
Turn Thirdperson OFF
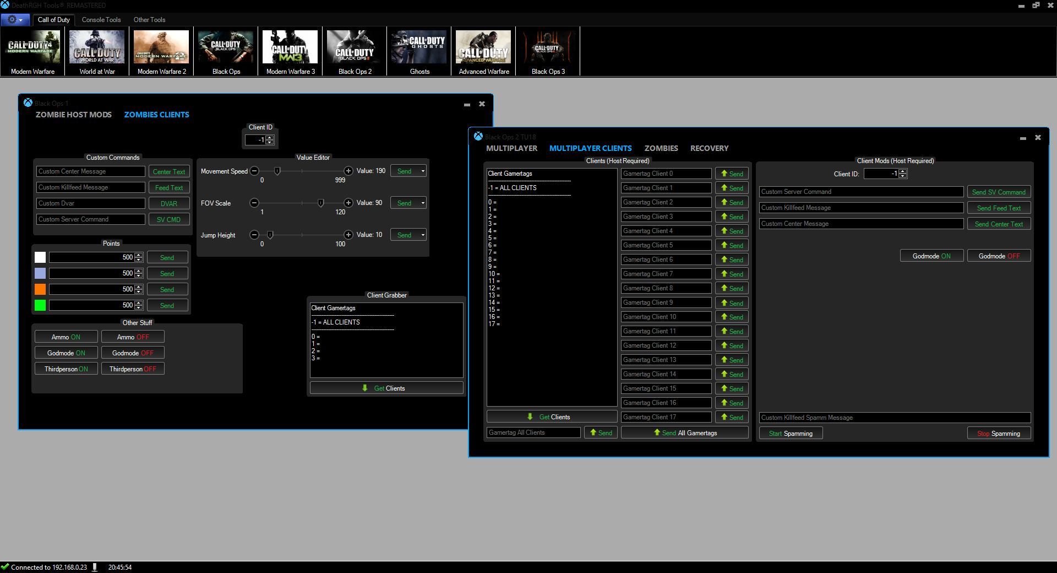(133, 369)
